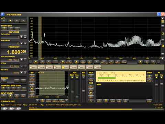The height and width of the screenshot is (124, 165).
Task: Click the up arrow right of spectrum
Action: [x=163, y=18]
